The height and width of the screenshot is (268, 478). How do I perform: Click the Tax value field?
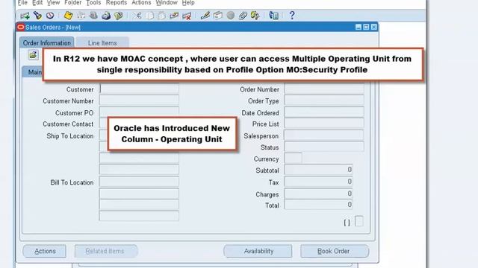pos(319,182)
